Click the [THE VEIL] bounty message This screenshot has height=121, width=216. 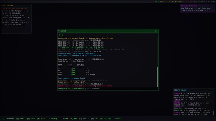[192, 109]
